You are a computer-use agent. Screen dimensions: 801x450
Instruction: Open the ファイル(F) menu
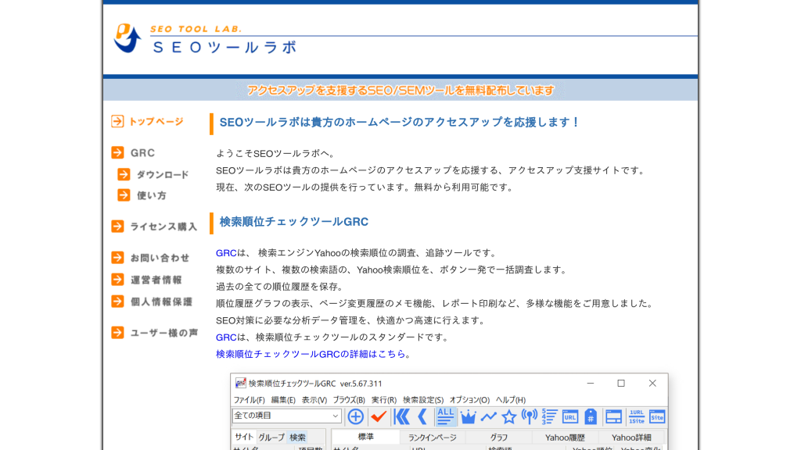tap(250, 400)
